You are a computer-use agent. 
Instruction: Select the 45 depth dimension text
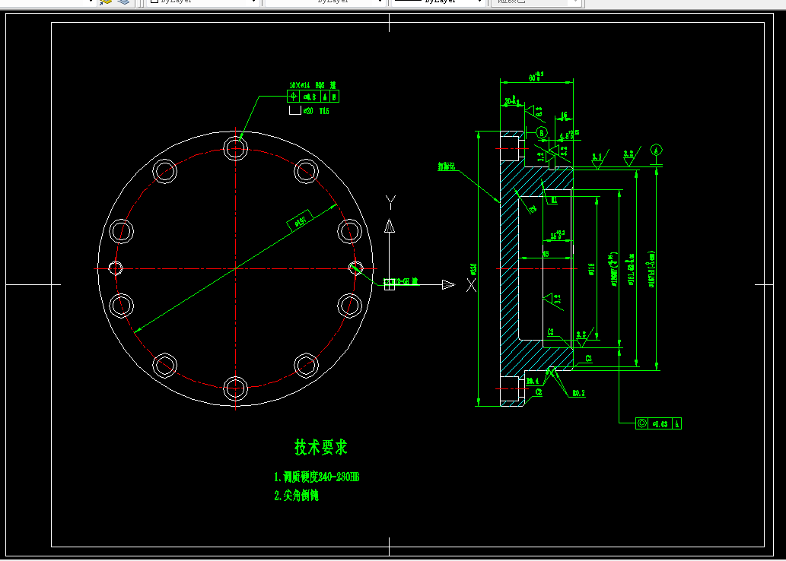546,255
